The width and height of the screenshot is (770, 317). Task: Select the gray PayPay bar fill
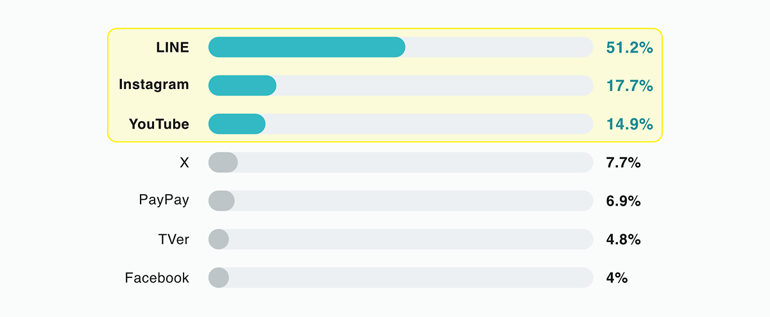click(x=221, y=201)
